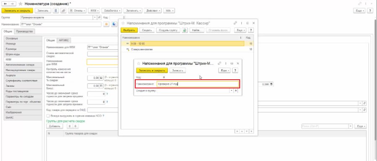Open help in reminder creation dialog
Viewport: 377px width, 161px height.
235,70
